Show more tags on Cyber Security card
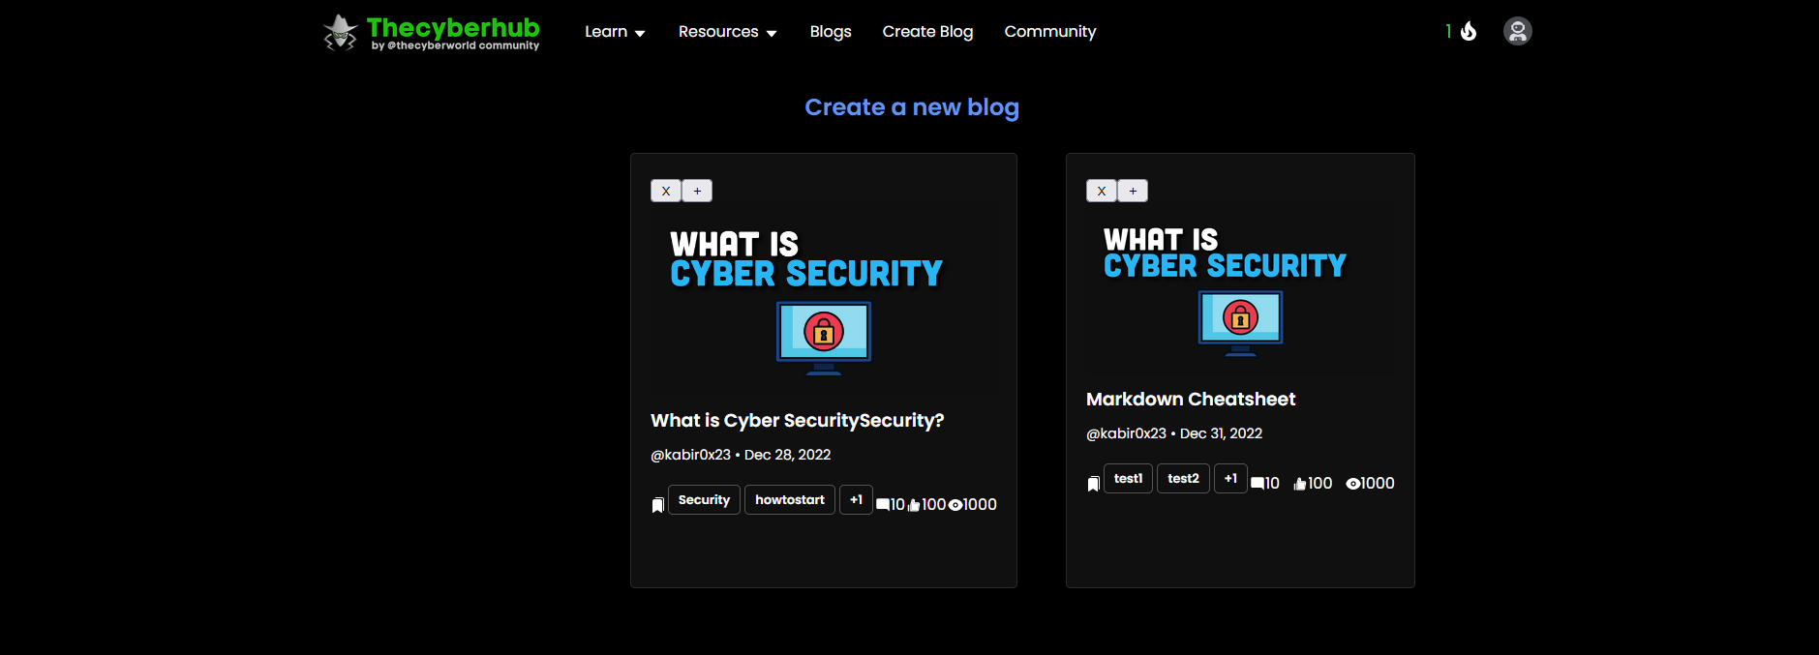The image size is (1819, 655). (856, 500)
